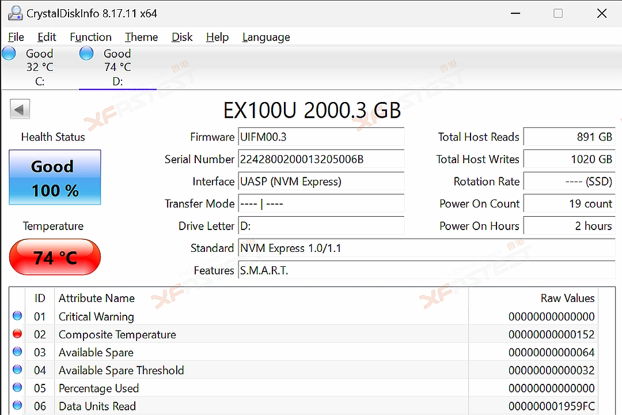The height and width of the screenshot is (415, 622).
Task: Select the Available Spare Threshold attribute name
Action: [x=122, y=371]
